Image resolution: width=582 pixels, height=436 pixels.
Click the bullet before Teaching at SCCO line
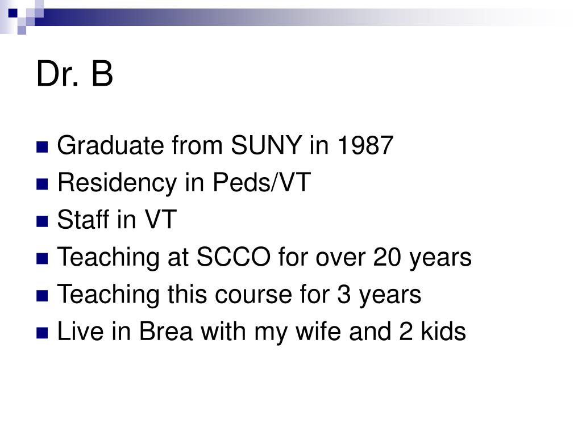click(x=42, y=258)
